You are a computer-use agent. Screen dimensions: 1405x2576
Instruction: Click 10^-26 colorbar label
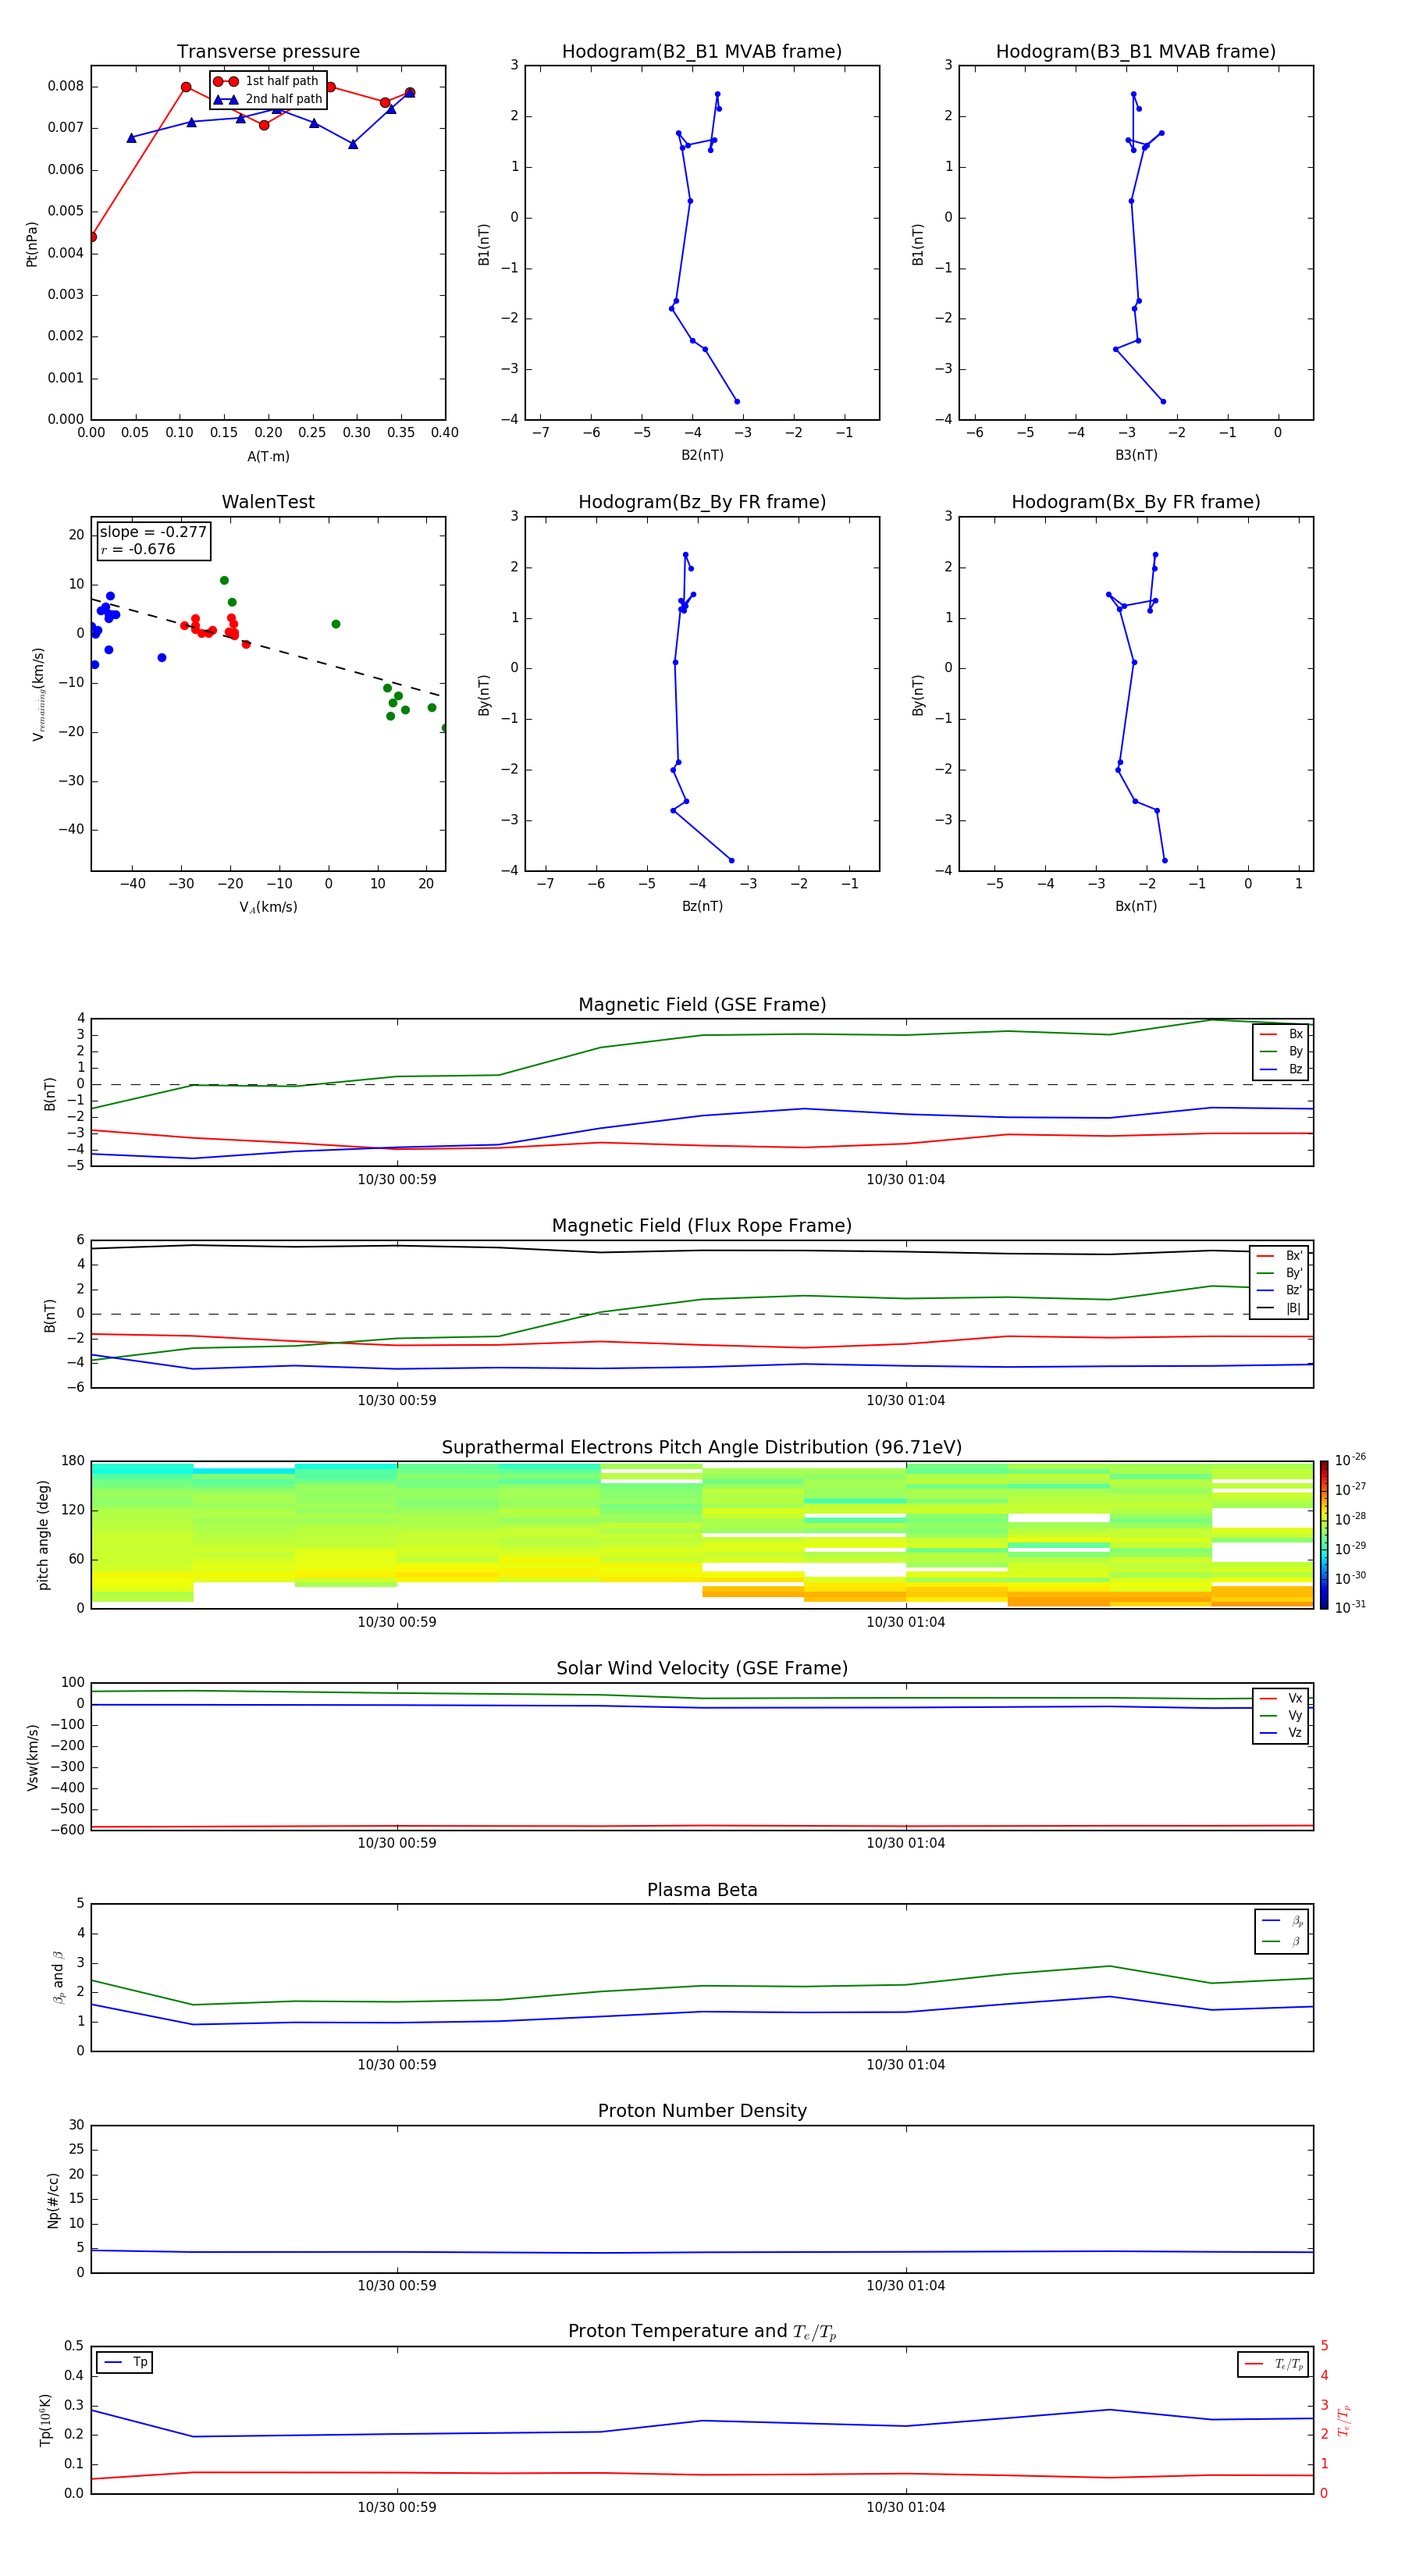pyautogui.click(x=1350, y=1460)
